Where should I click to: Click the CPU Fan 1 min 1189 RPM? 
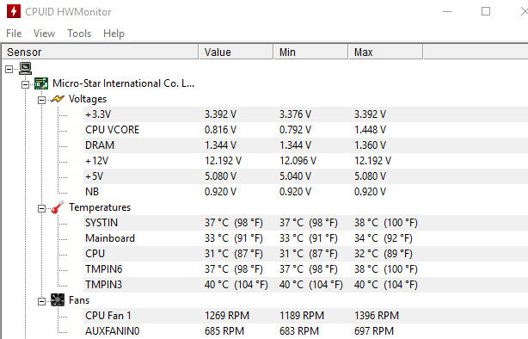click(302, 316)
